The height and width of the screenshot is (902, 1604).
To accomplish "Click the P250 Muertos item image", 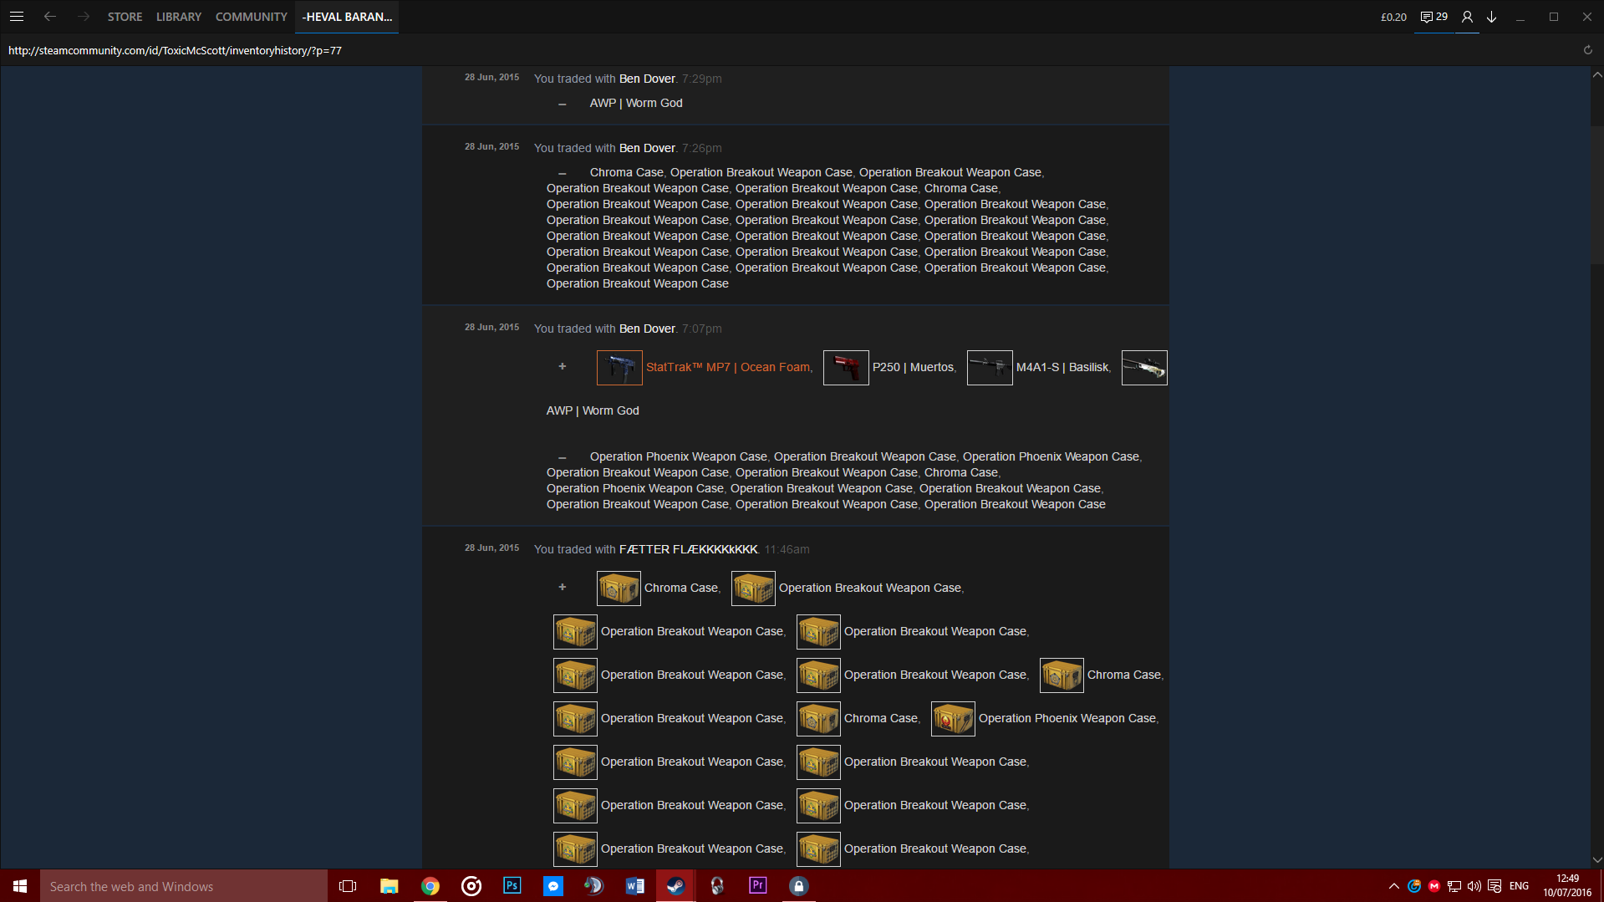I will pyautogui.click(x=846, y=368).
